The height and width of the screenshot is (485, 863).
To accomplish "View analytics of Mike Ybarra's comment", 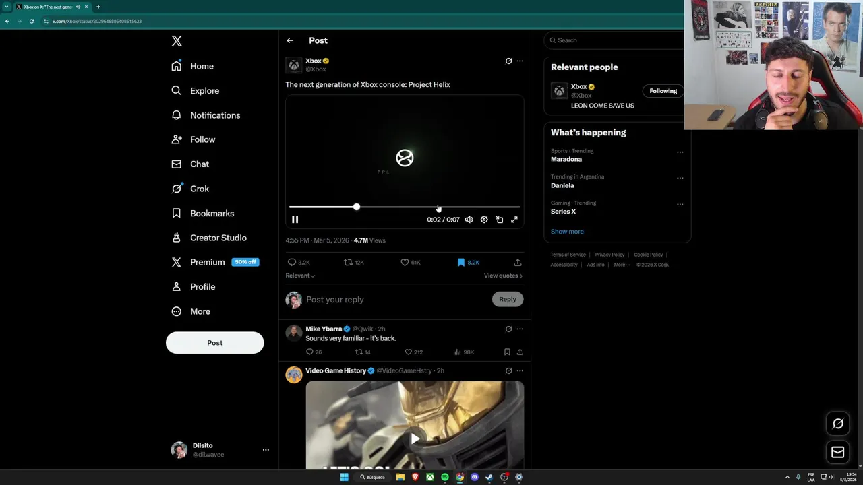I will (x=464, y=352).
